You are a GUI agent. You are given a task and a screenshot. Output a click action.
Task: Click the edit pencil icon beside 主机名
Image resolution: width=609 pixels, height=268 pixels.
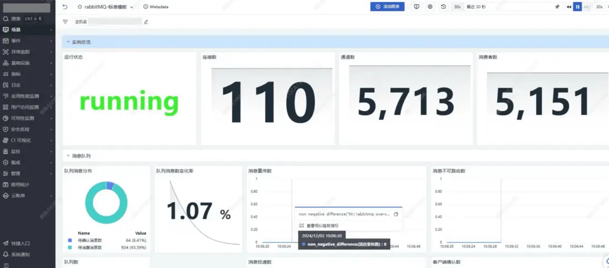pyautogui.click(x=146, y=22)
